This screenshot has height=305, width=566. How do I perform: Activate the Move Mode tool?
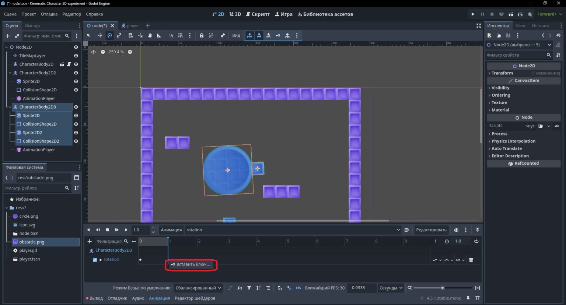[100, 35]
